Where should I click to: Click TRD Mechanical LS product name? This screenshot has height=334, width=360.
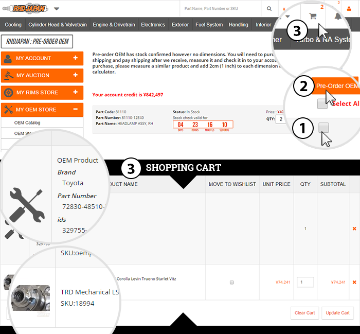tap(89, 292)
